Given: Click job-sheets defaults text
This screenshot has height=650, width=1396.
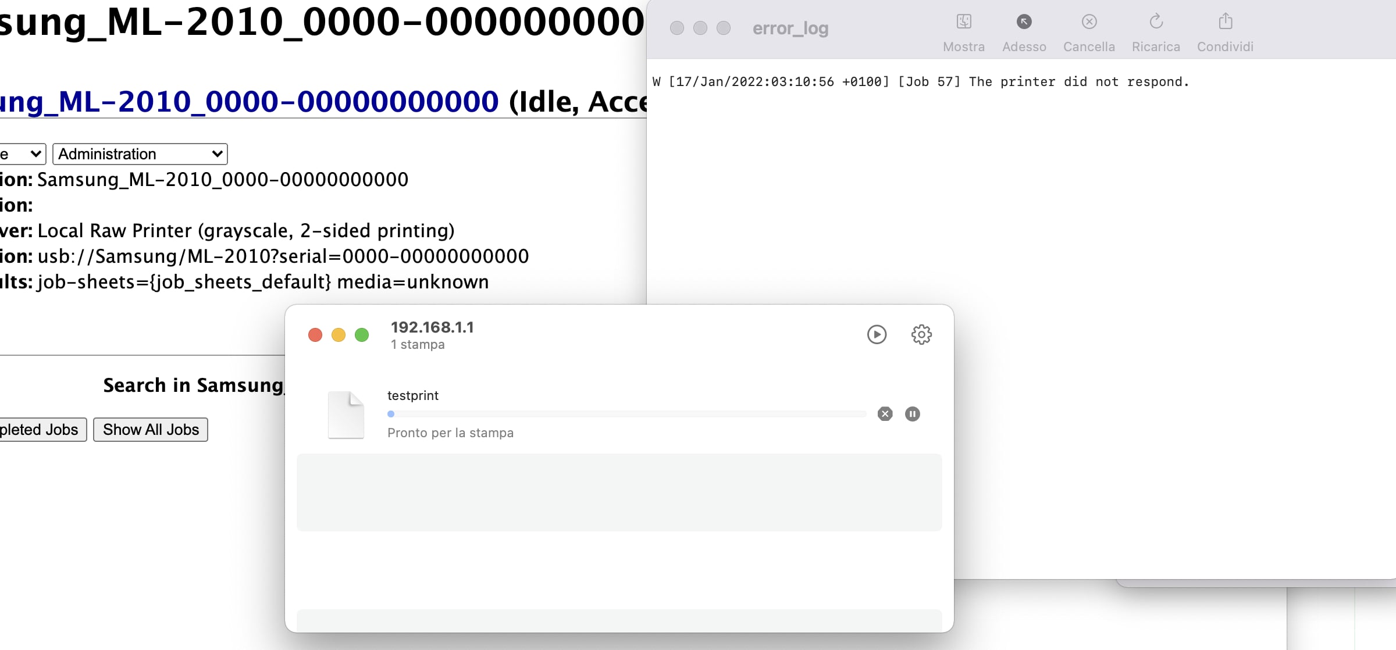Looking at the screenshot, I should [263, 282].
